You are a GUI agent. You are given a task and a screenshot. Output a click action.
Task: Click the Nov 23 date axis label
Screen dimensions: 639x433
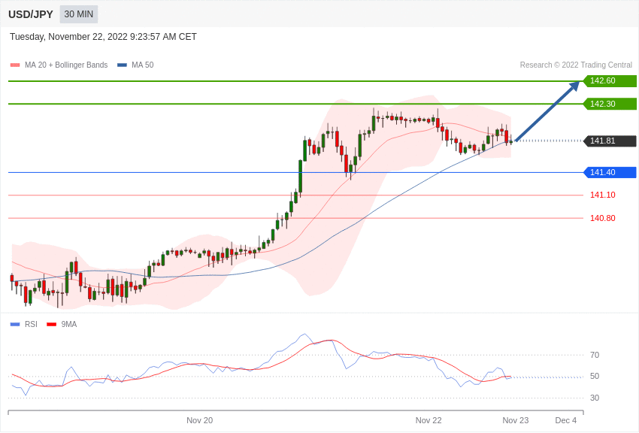point(516,420)
